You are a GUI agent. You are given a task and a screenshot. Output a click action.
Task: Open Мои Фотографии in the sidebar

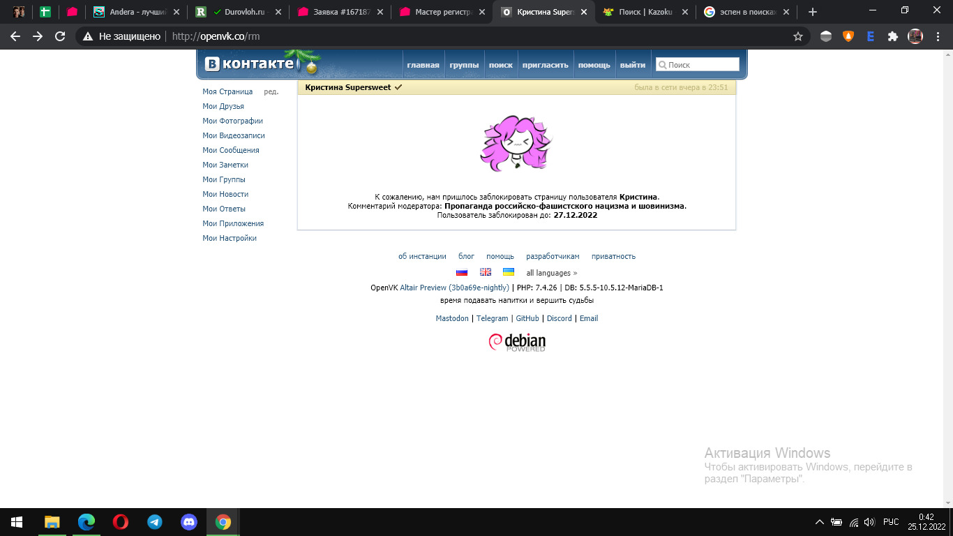[233, 121]
